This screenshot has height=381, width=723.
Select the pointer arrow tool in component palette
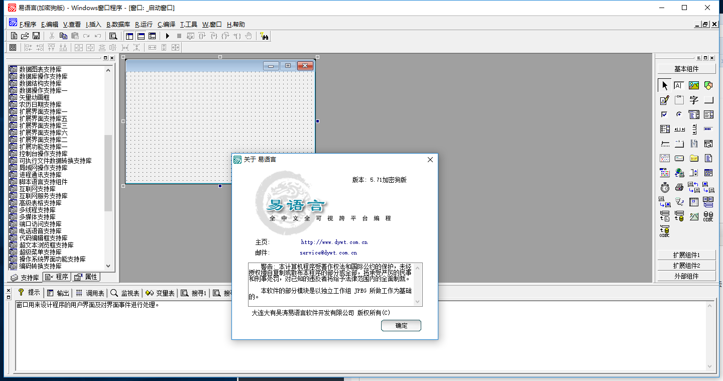pos(665,85)
